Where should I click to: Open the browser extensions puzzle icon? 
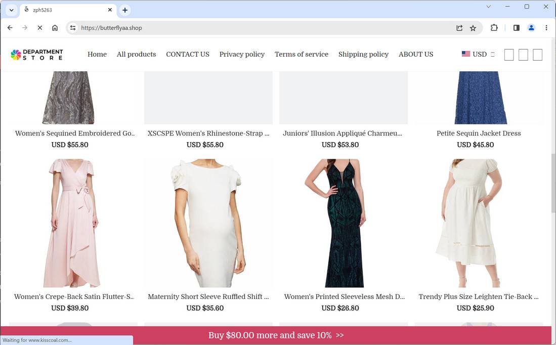pos(494,28)
